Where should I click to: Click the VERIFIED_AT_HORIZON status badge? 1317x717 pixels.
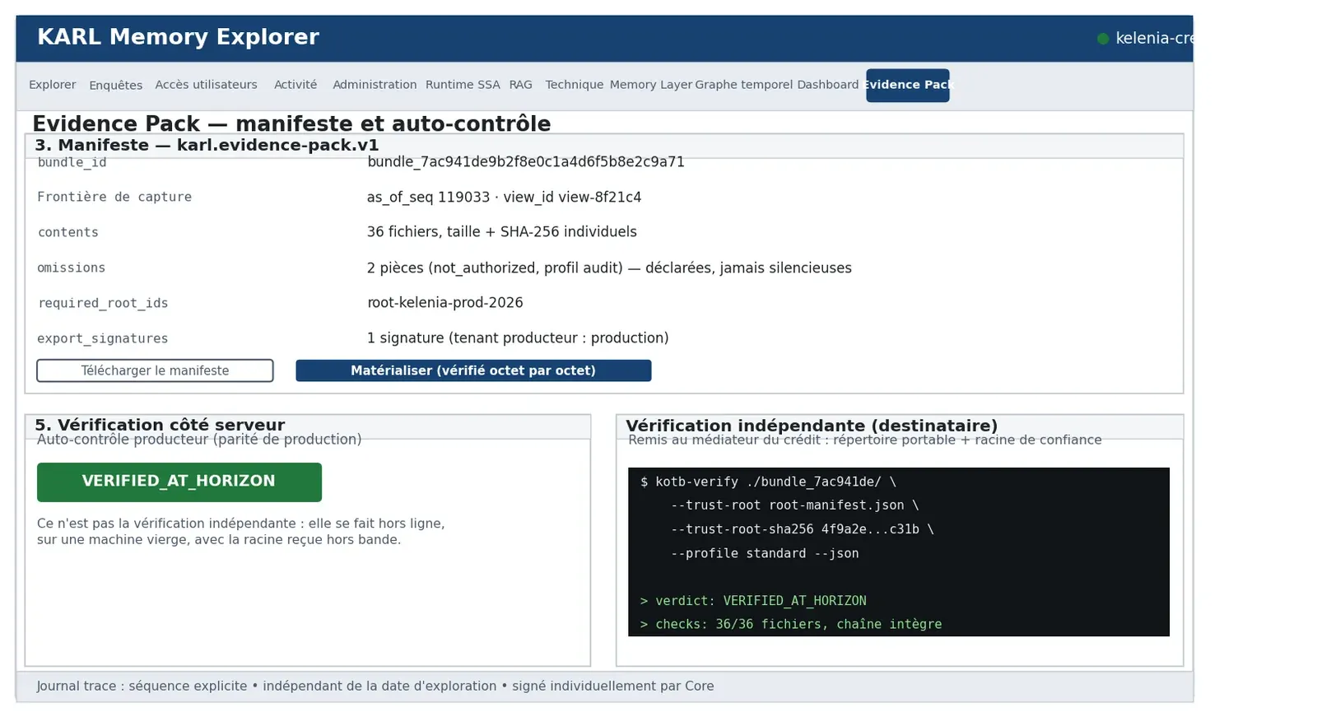tap(179, 482)
